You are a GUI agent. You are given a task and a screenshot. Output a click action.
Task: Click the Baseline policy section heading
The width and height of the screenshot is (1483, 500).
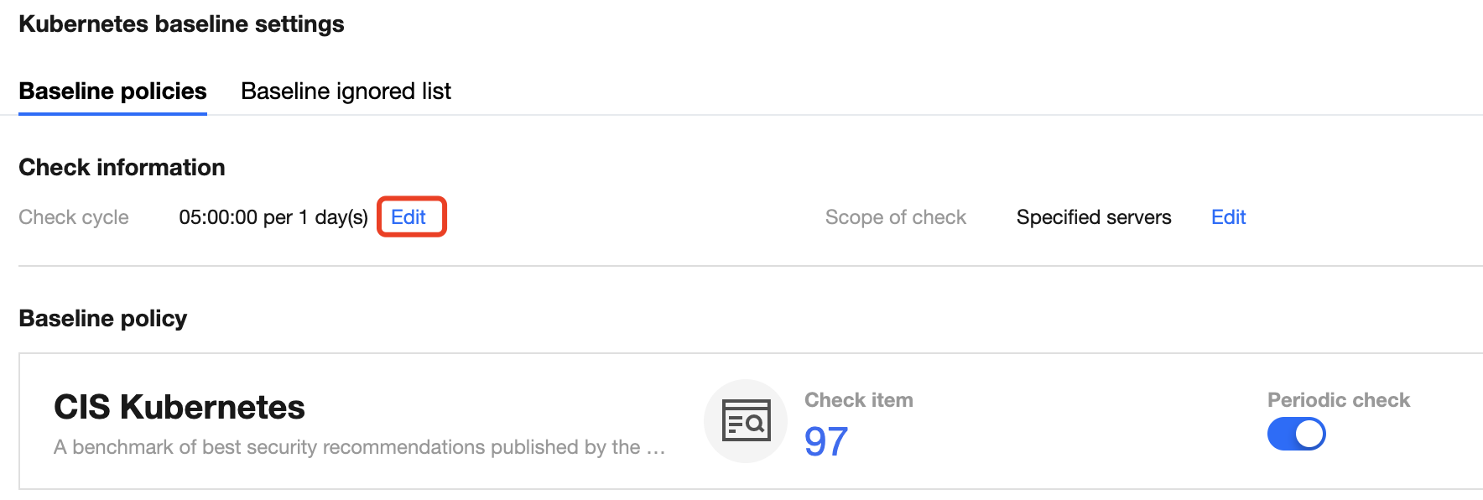point(103,319)
